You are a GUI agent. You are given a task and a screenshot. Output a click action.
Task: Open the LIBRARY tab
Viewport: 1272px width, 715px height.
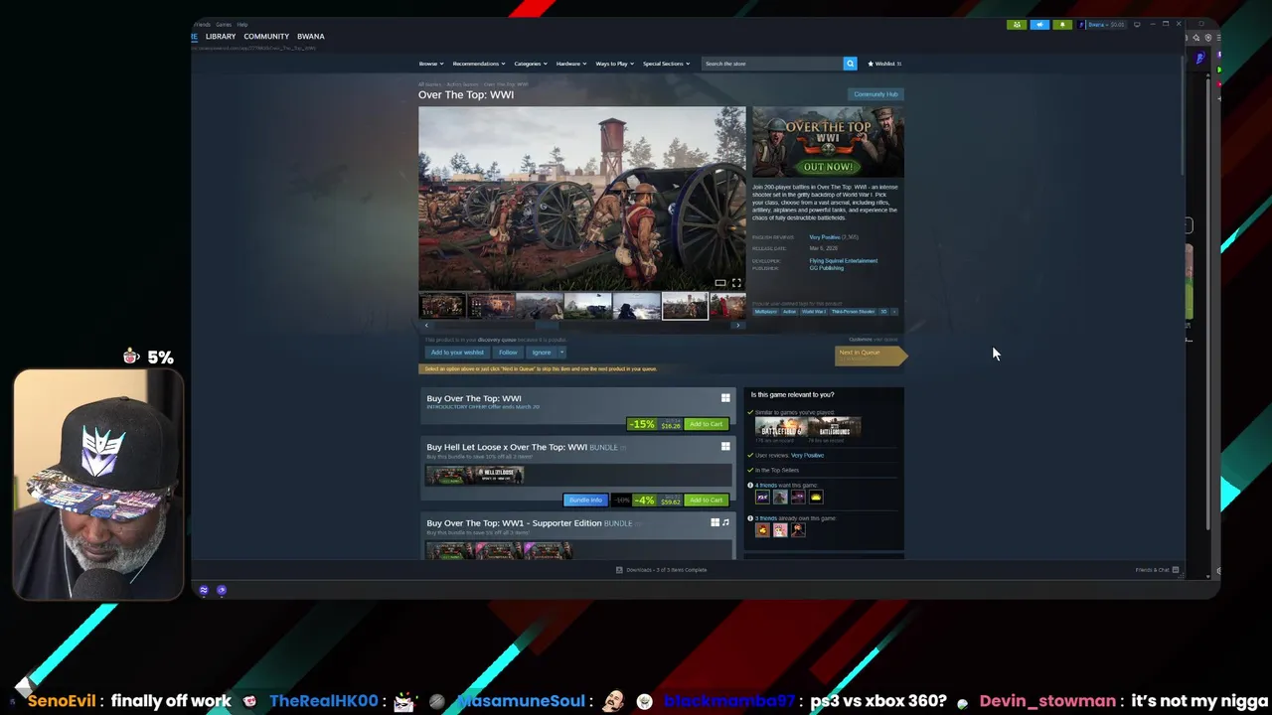pyautogui.click(x=221, y=37)
